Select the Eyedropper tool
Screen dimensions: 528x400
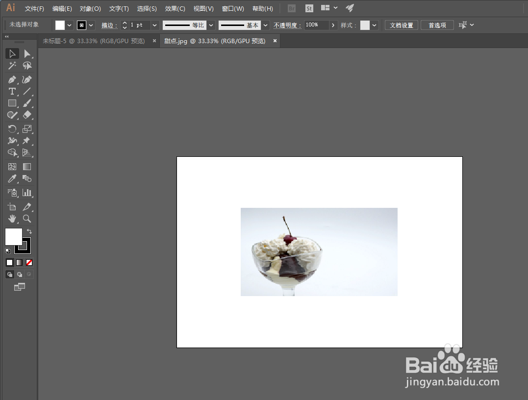[12, 179]
